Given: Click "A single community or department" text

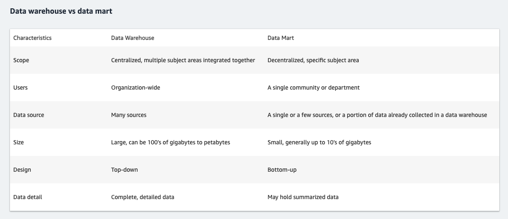Looking at the screenshot, I should 314,88.
